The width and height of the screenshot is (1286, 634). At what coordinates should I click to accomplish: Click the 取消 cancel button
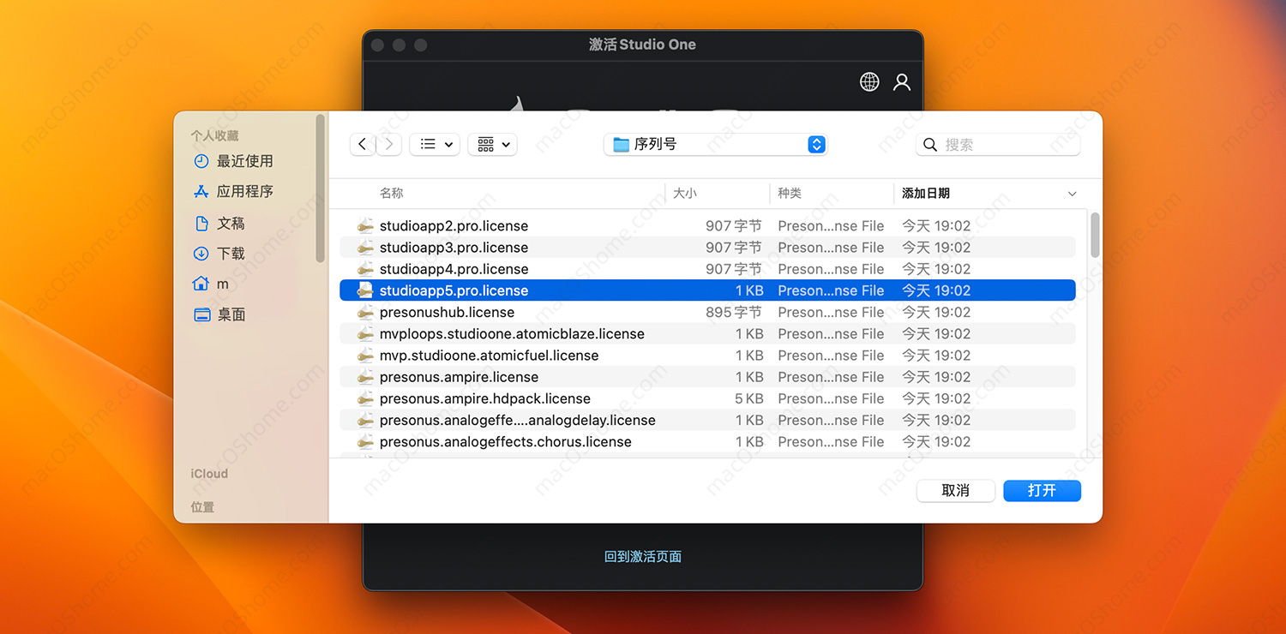955,491
